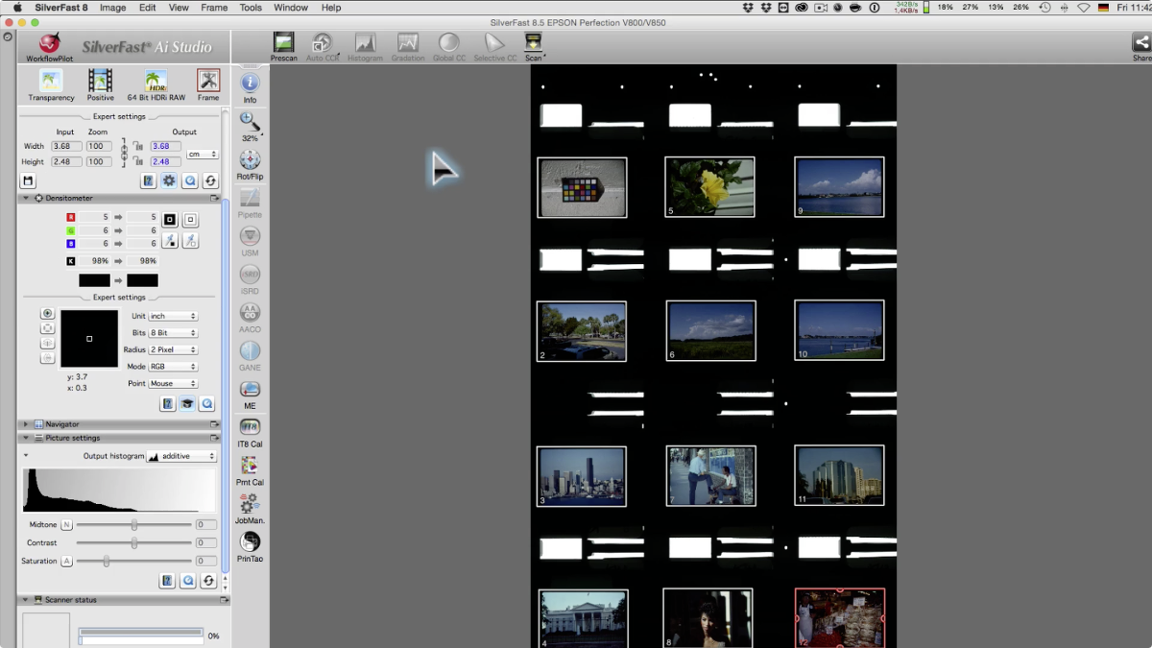Select the 64 Bit HDRi RAW mode
This screenshot has height=648, width=1152.
click(x=156, y=84)
